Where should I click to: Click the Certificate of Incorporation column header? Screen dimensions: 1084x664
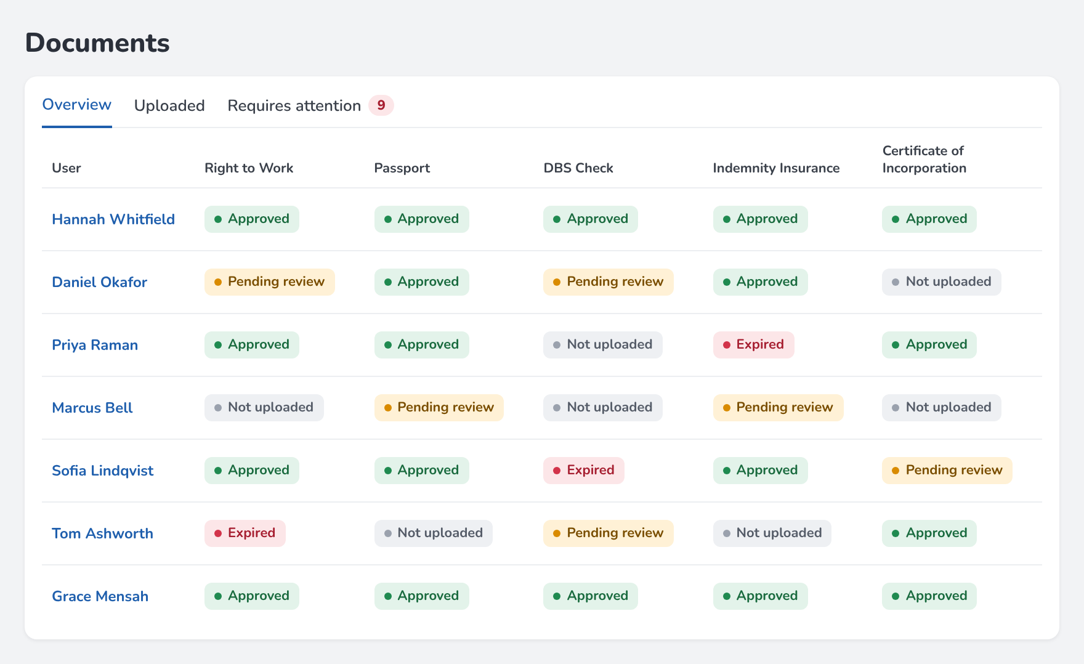924,160
